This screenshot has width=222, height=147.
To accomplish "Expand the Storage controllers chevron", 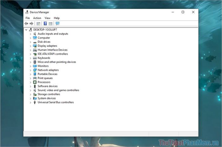I will pyautogui.click(x=30, y=94).
